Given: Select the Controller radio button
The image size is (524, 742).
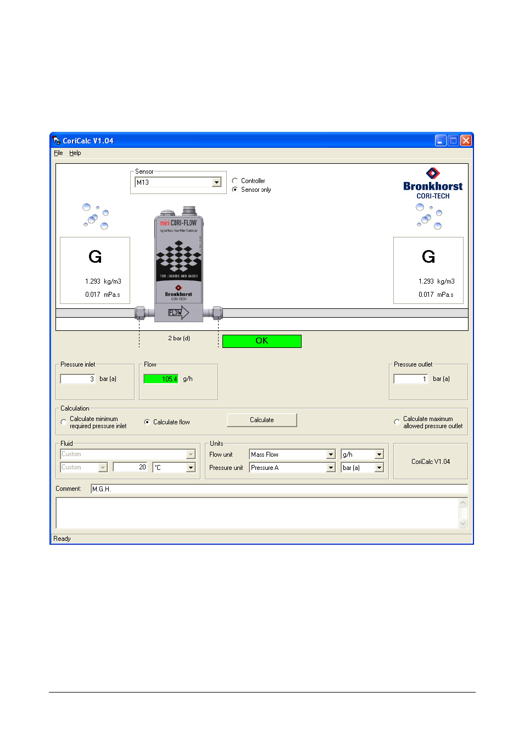Looking at the screenshot, I should (235, 181).
